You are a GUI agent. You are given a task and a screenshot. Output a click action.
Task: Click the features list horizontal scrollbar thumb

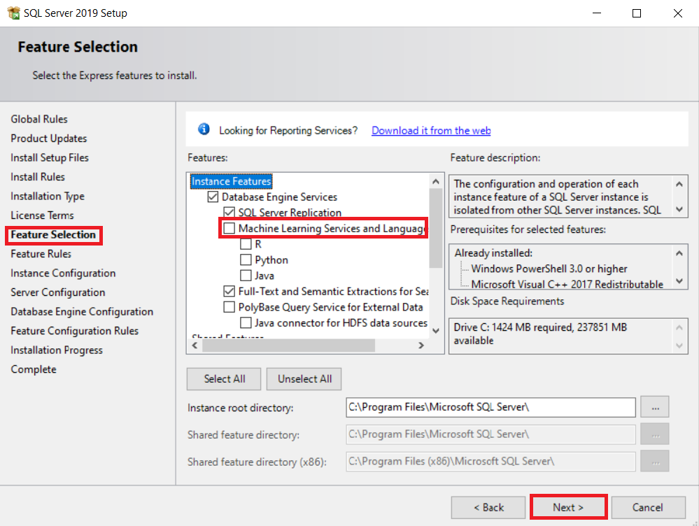(288, 345)
